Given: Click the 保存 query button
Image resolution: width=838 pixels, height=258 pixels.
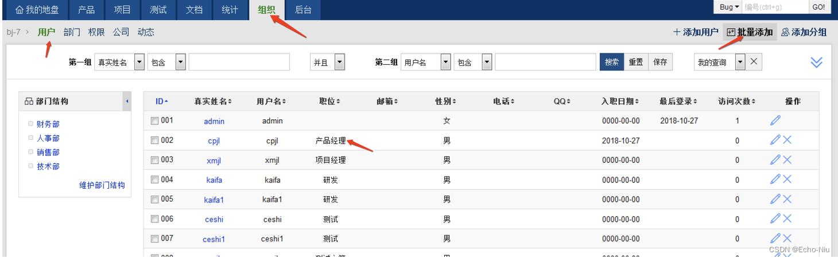Looking at the screenshot, I should tap(660, 62).
